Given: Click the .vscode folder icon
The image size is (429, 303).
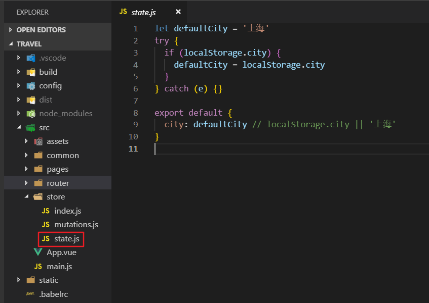Looking at the screenshot, I should click(31, 58).
